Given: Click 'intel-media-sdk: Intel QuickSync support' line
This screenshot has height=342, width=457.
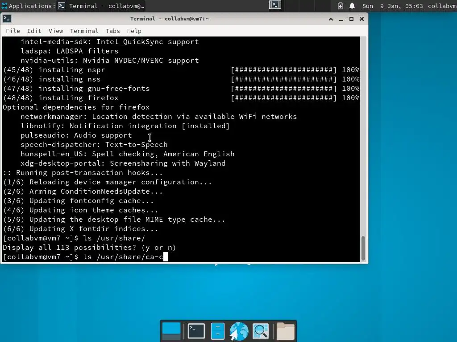Looking at the screenshot, I should pyautogui.click(x=110, y=41).
